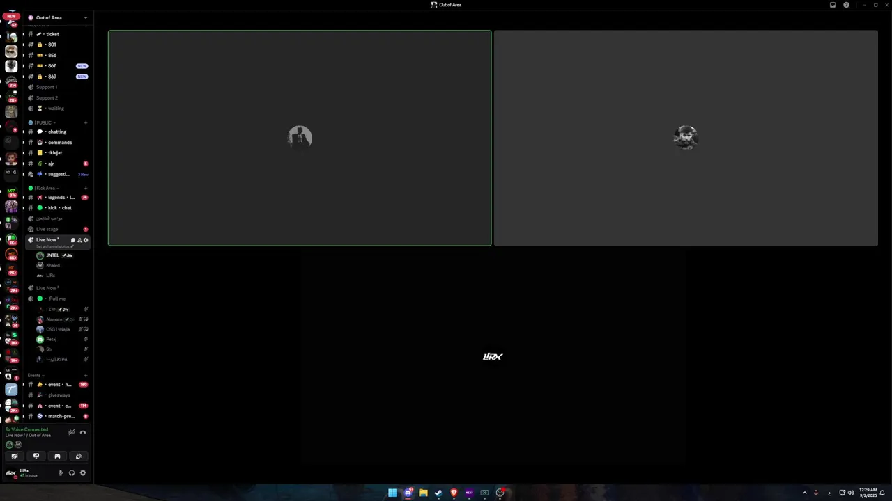Toggle noise suppression in the voice panel
Screen dimensions: 892x501
coord(71,432)
